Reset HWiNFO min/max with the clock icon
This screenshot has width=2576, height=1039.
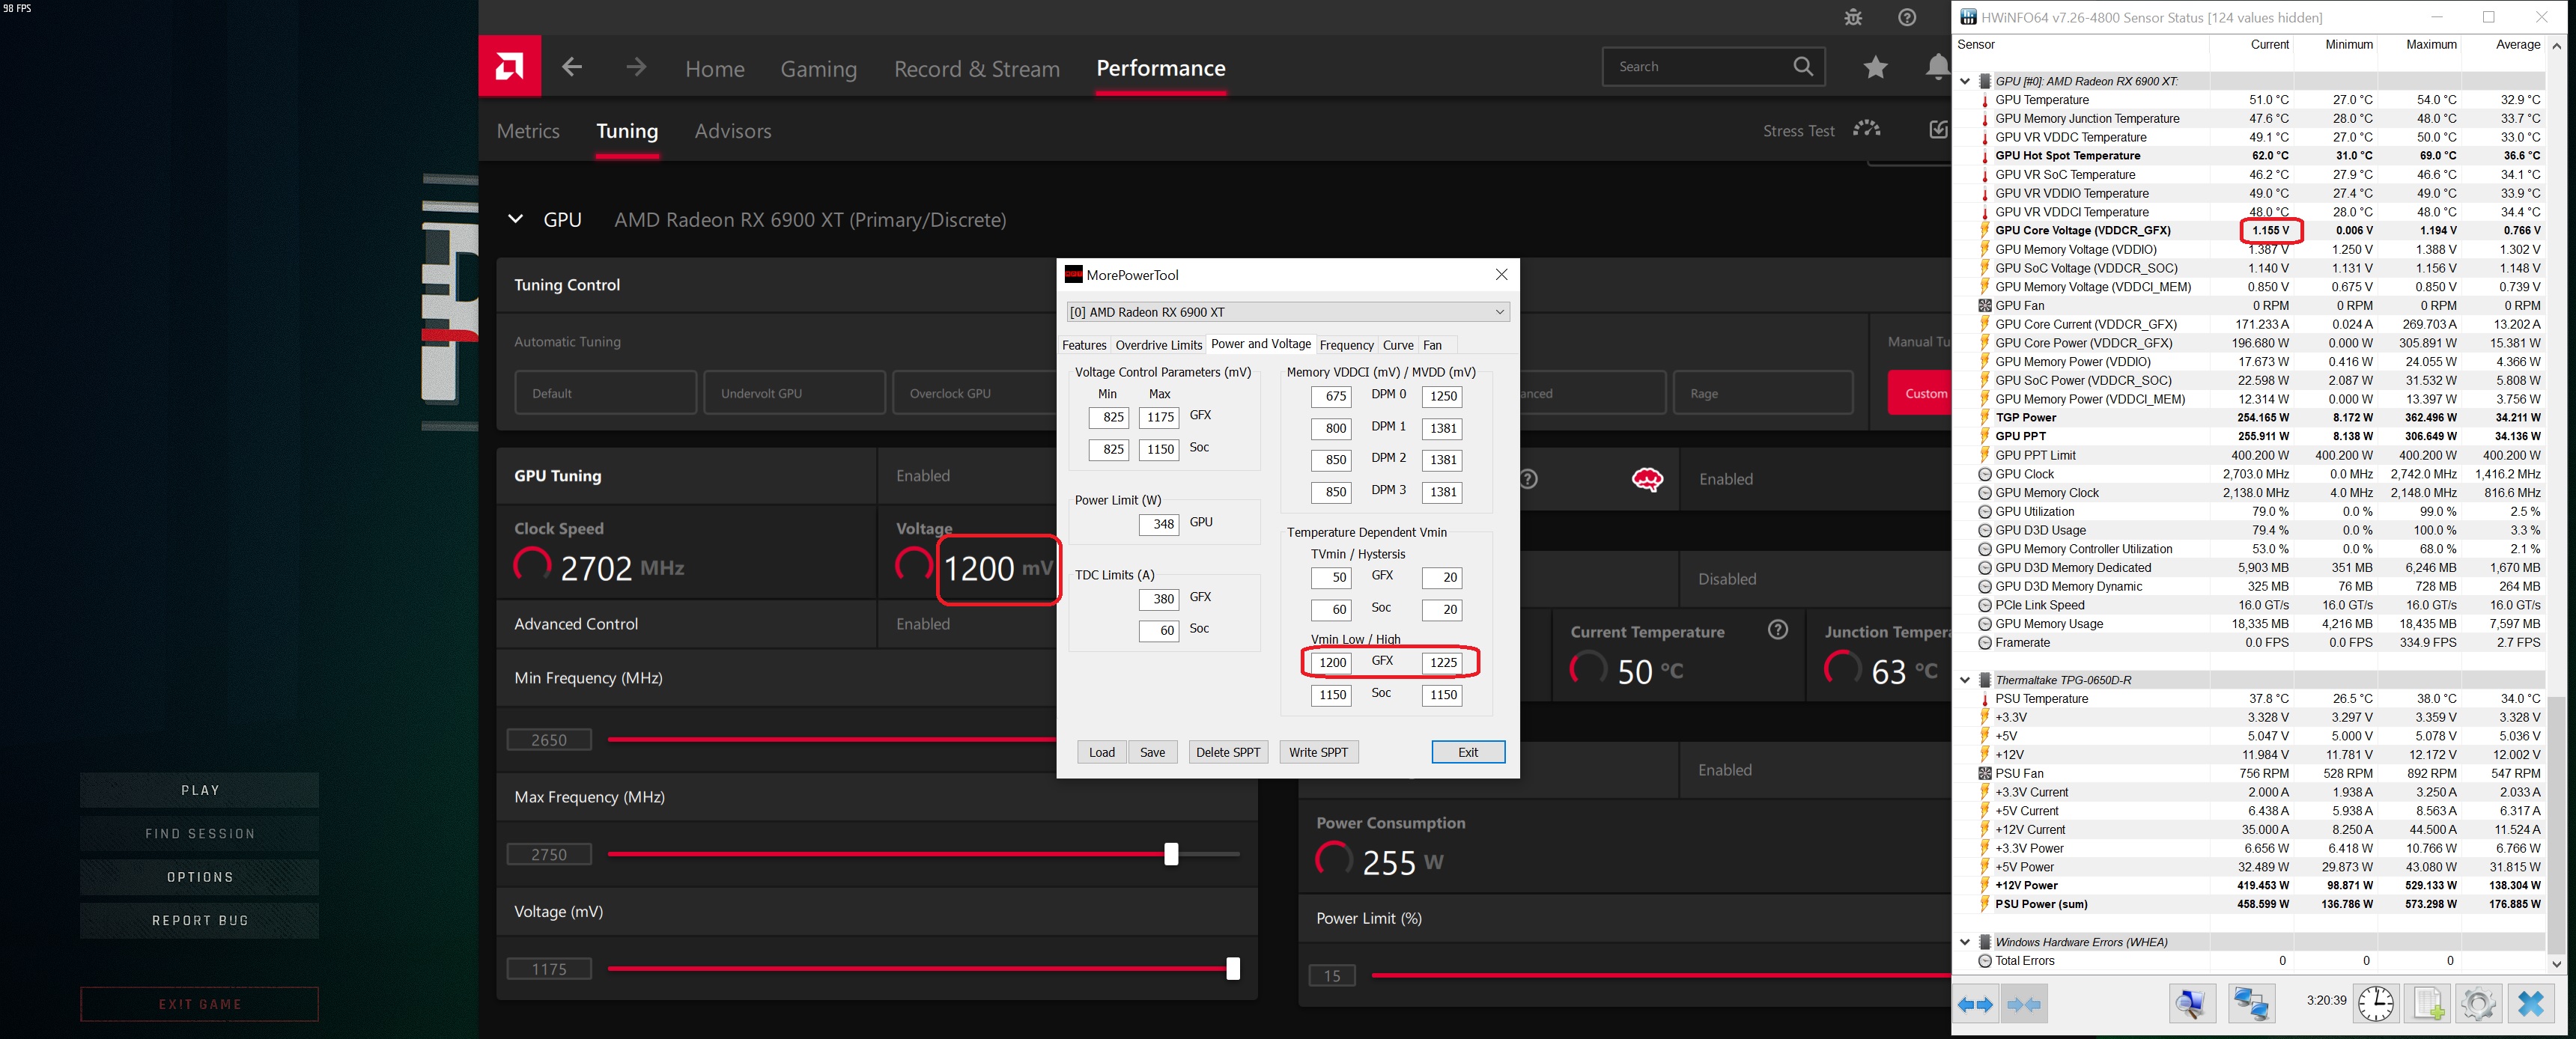2376,1003
